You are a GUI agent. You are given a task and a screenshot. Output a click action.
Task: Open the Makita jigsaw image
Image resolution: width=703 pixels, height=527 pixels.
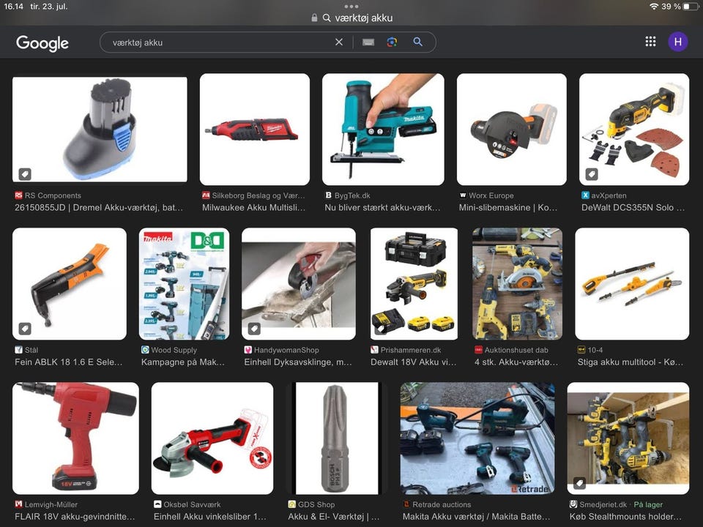coord(383,130)
